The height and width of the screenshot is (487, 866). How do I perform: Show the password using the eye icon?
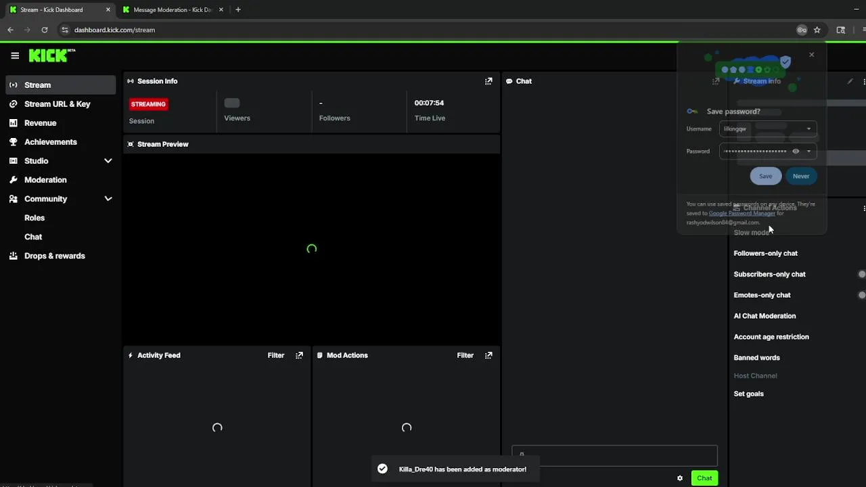click(x=796, y=152)
